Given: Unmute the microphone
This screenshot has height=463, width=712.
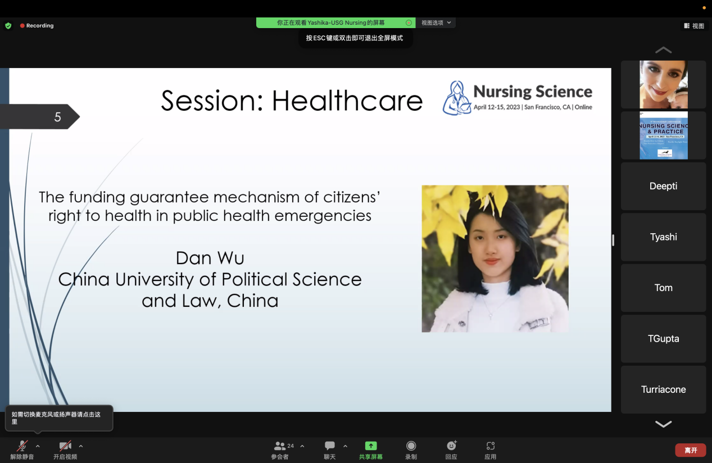Looking at the screenshot, I should tap(22, 447).
